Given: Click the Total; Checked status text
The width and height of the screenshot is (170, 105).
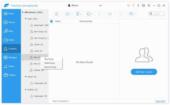Looking at the screenshot, I should point(60,101).
